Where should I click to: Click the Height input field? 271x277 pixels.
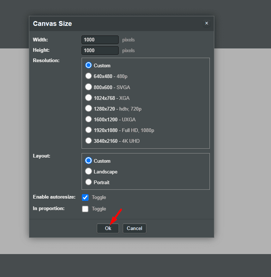click(100, 50)
